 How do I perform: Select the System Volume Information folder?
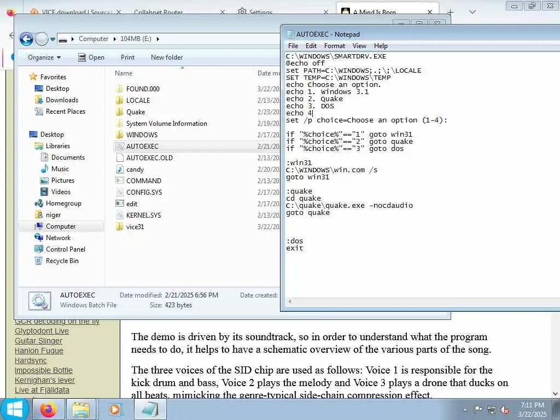(166, 123)
